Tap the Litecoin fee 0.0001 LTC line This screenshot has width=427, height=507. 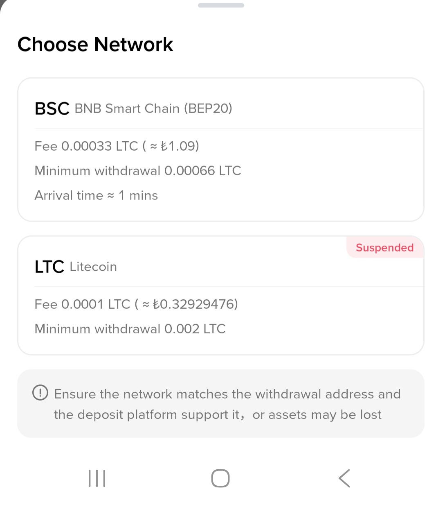[136, 304]
